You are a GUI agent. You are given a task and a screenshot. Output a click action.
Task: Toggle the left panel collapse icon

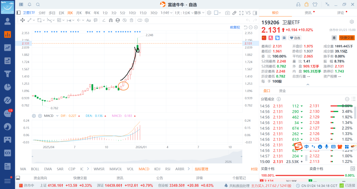click(x=19, y=13)
